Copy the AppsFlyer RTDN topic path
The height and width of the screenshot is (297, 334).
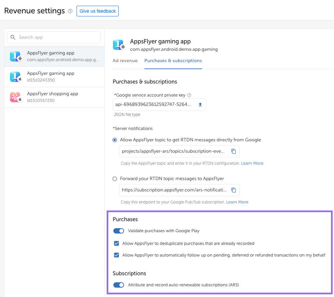(x=234, y=151)
